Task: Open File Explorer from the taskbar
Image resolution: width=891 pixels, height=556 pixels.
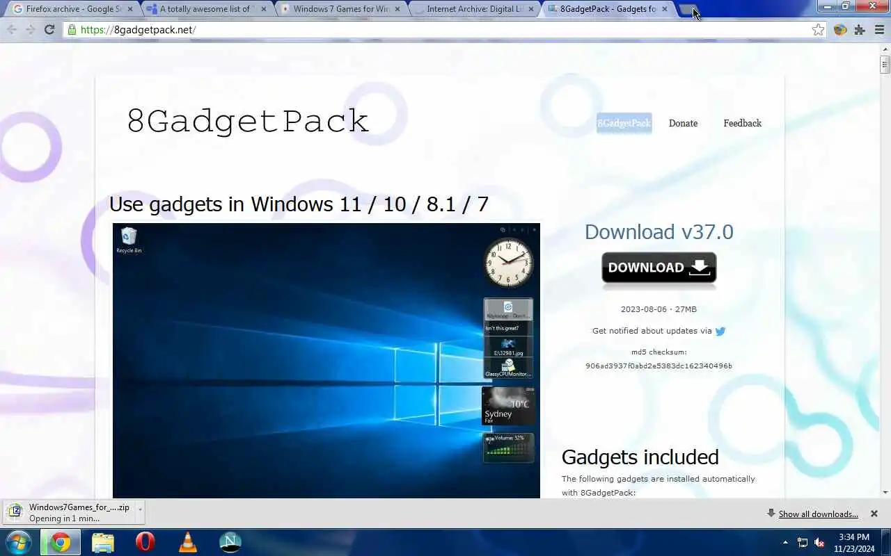Action: point(103,542)
